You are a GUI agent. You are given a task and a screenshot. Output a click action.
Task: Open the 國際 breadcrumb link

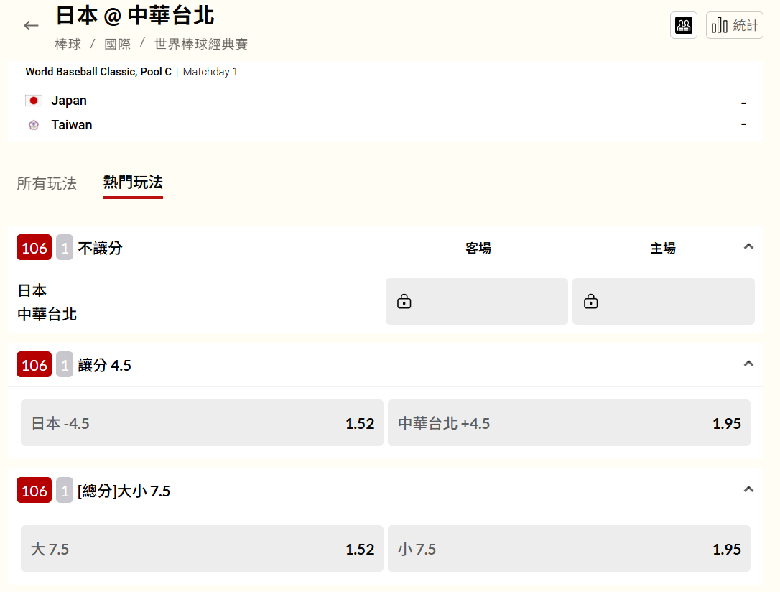pos(118,45)
